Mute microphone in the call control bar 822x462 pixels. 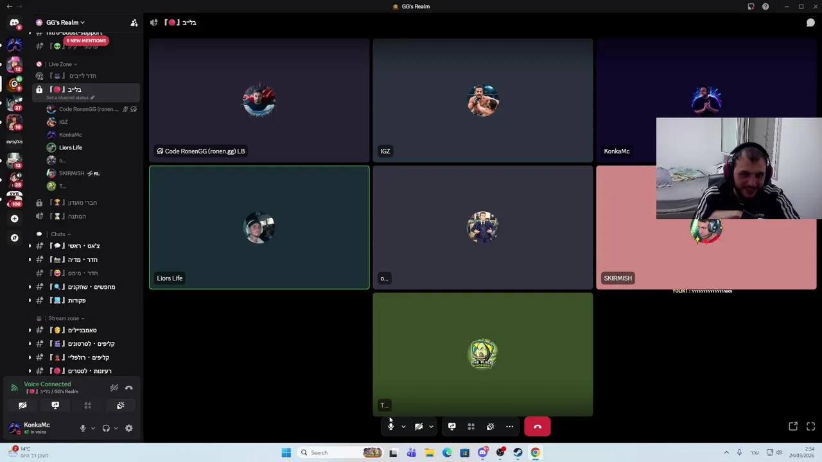tap(390, 427)
